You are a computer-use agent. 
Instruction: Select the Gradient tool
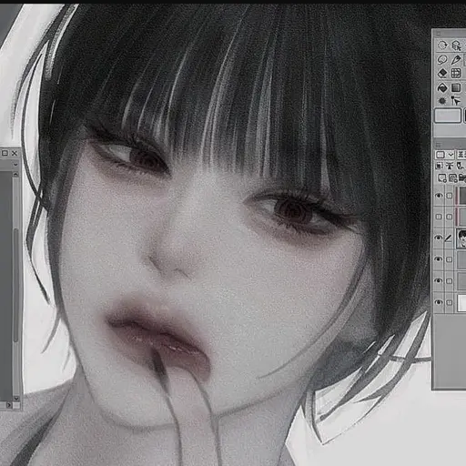pos(456,87)
